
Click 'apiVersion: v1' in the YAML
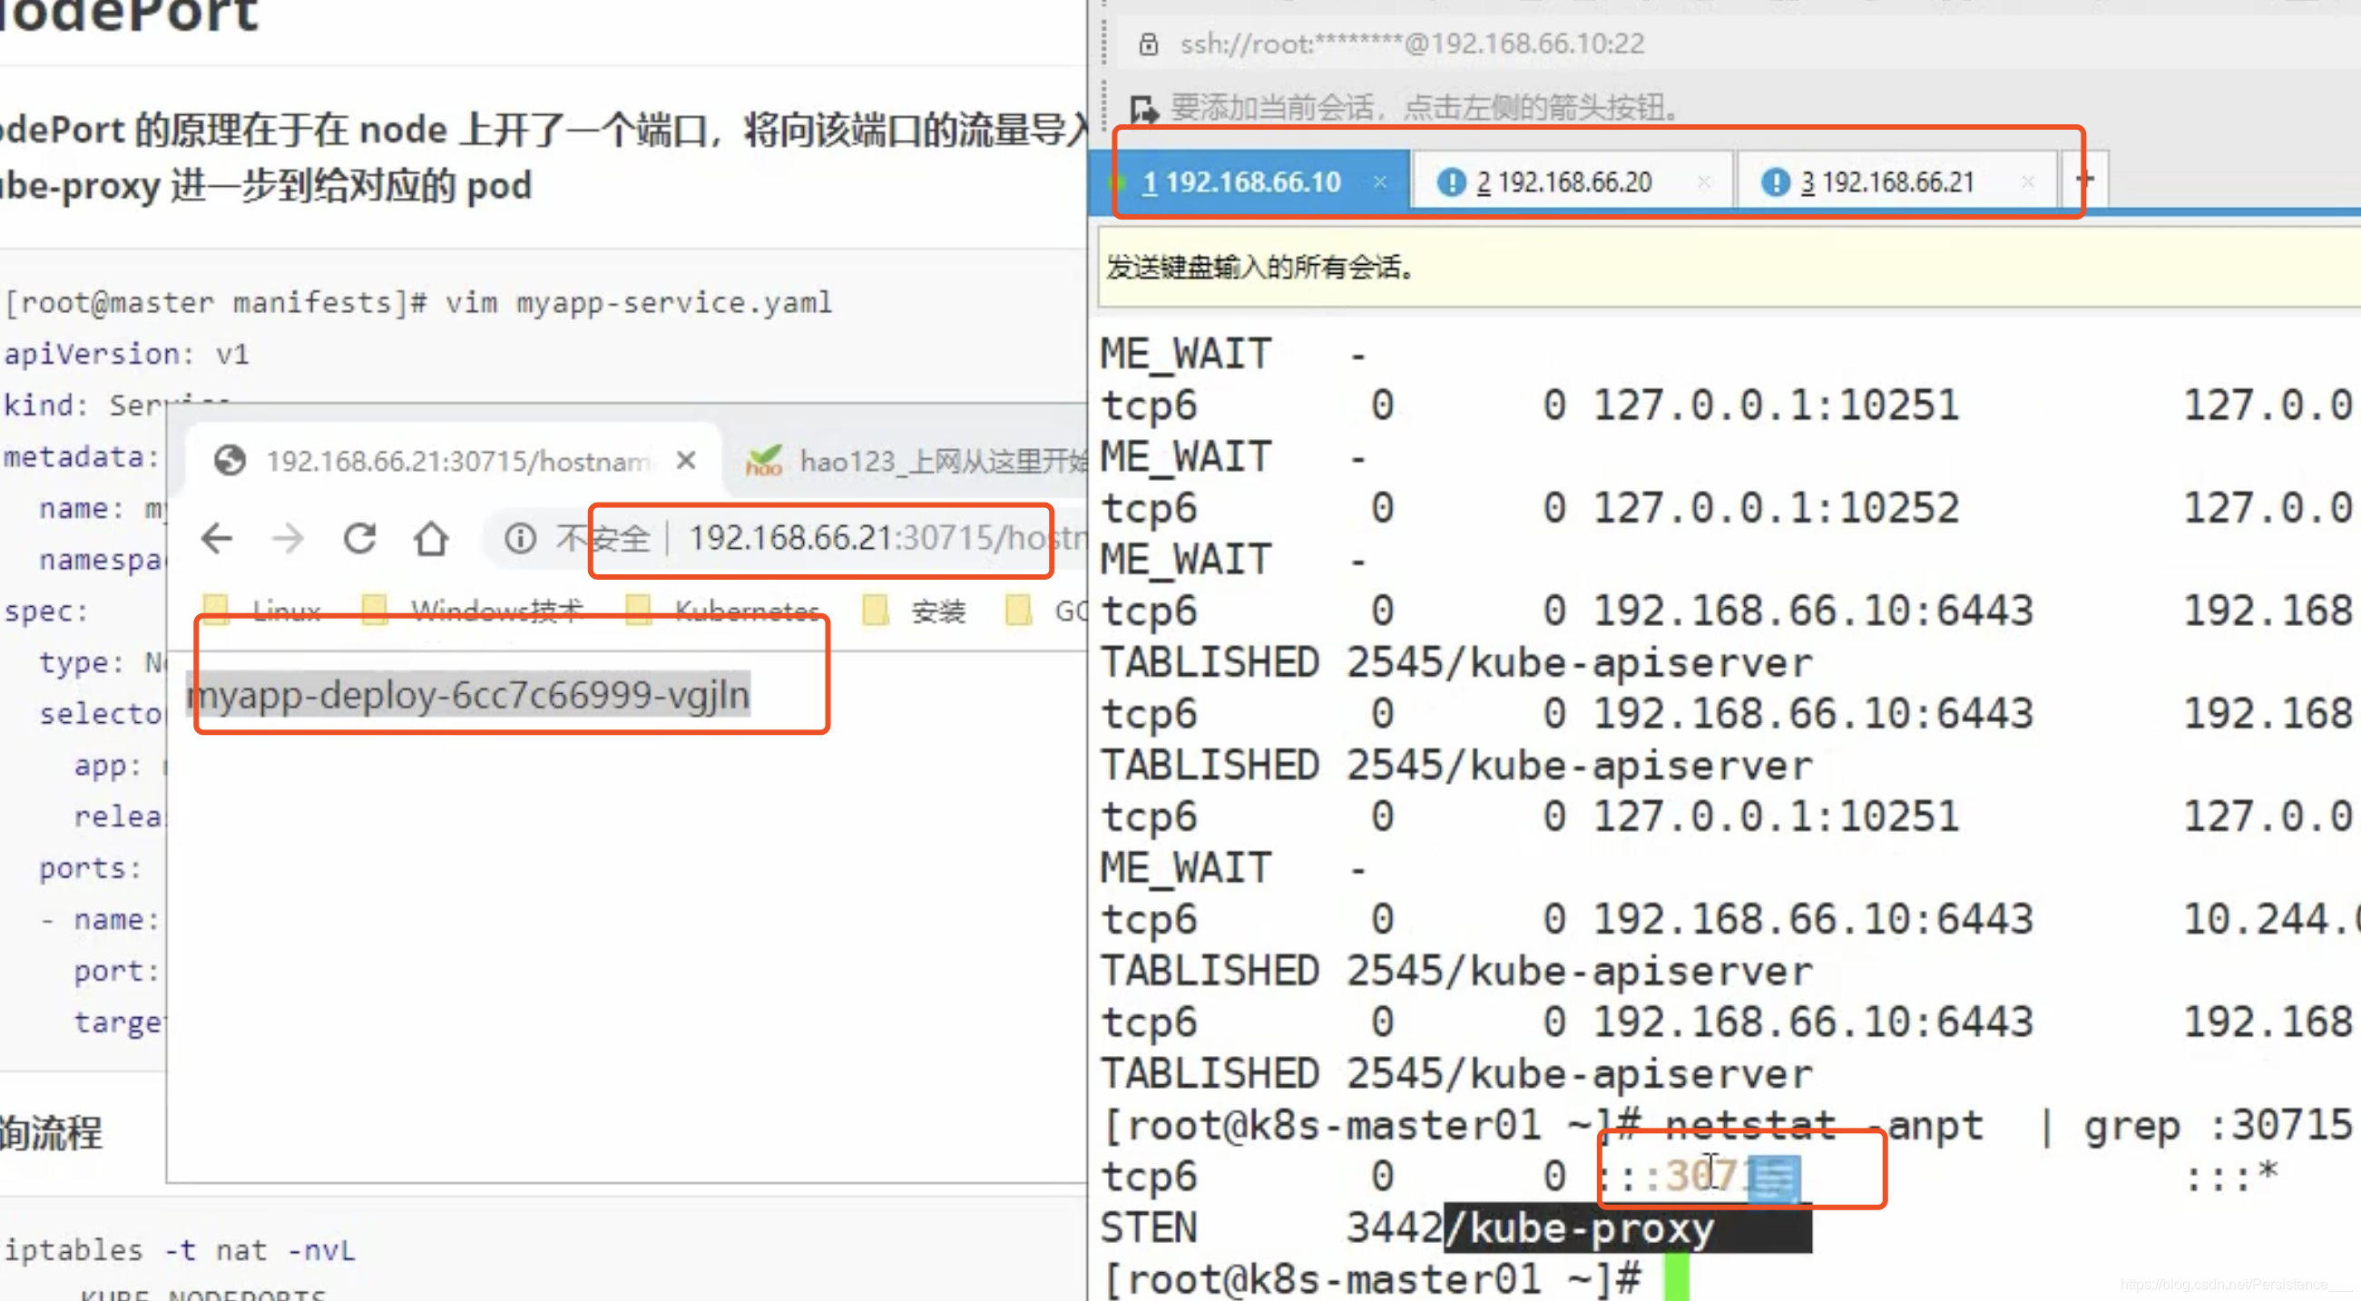tap(126, 354)
